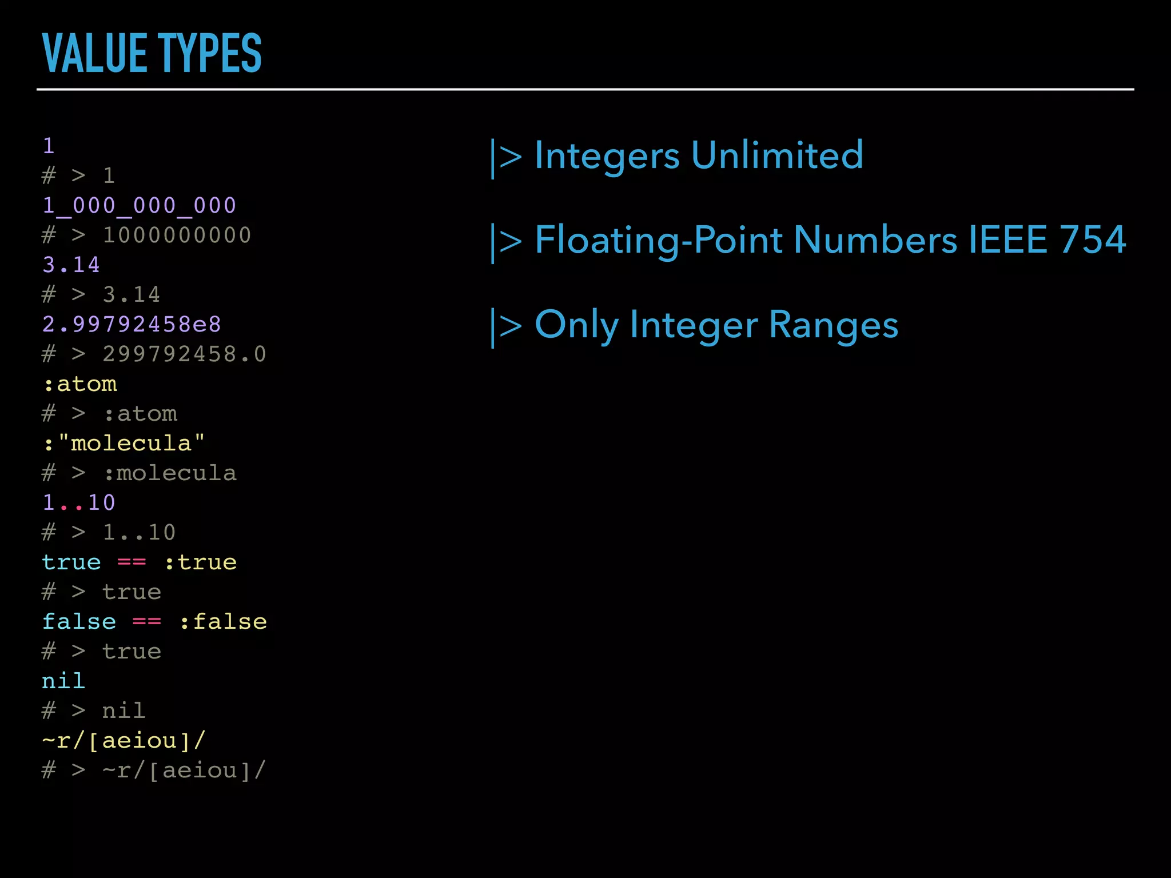Screen dimensions: 1171x878
Task: Click the yellow code line :atom
Action: point(80,384)
